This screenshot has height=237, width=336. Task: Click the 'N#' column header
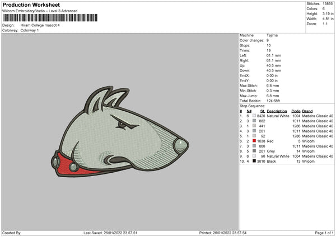click(249, 111)
